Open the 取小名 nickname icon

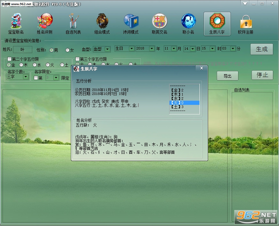point(188,24)
